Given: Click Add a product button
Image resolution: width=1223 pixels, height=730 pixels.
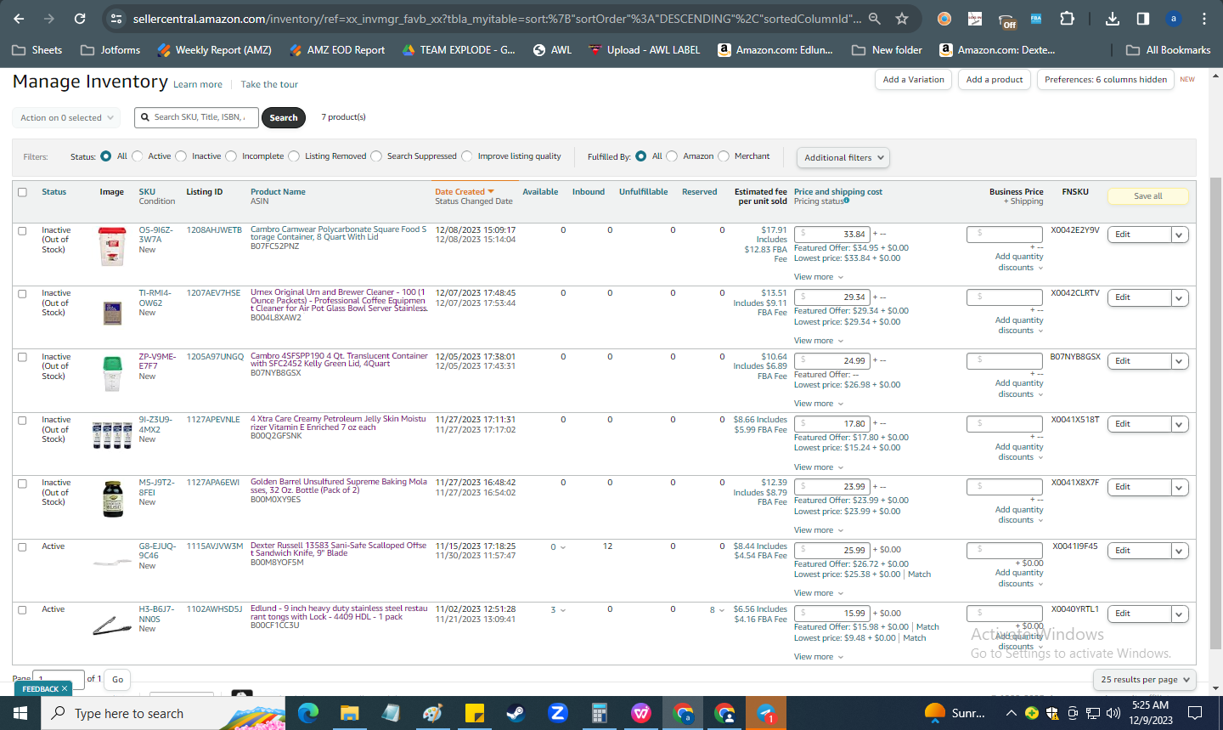Looking at the screenshot, I should click(995, 80).
